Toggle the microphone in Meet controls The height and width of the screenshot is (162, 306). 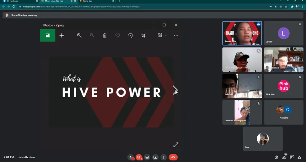131,157
